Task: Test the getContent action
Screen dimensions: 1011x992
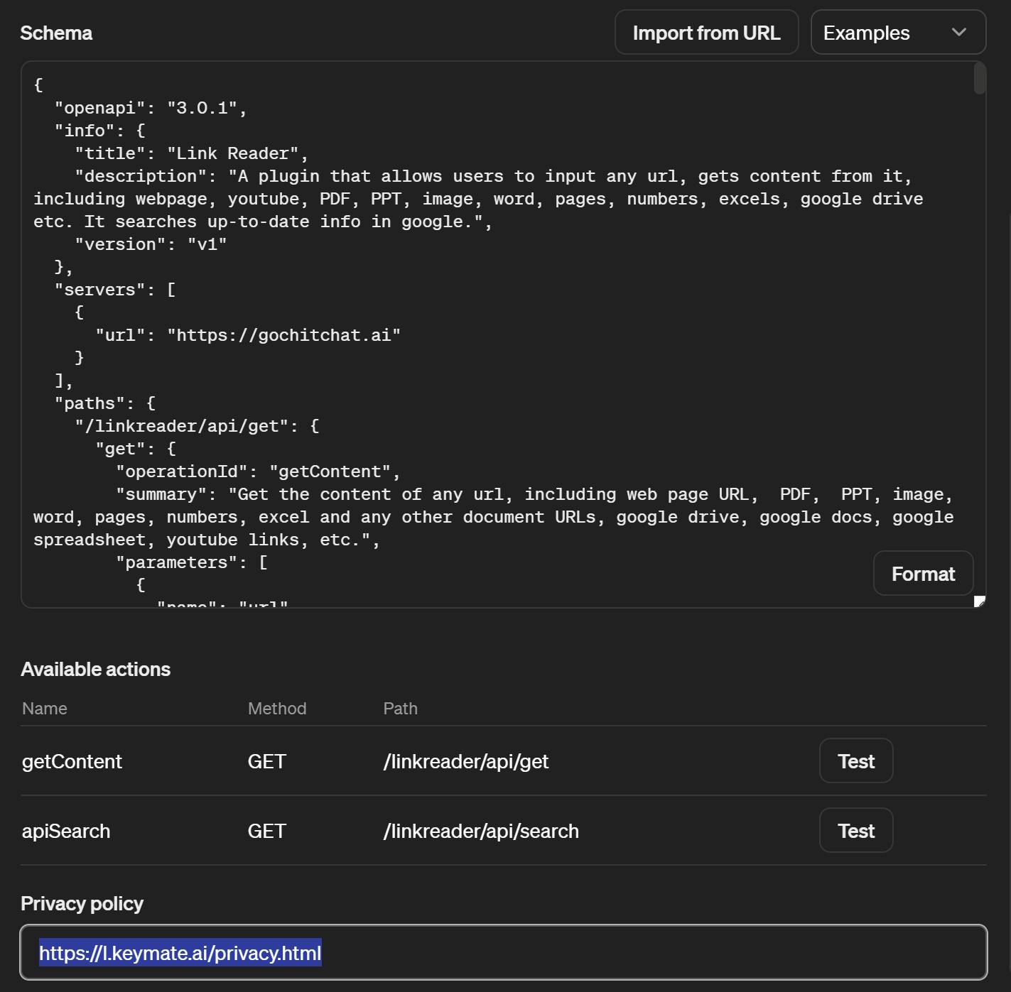Action: coord(855,761)
